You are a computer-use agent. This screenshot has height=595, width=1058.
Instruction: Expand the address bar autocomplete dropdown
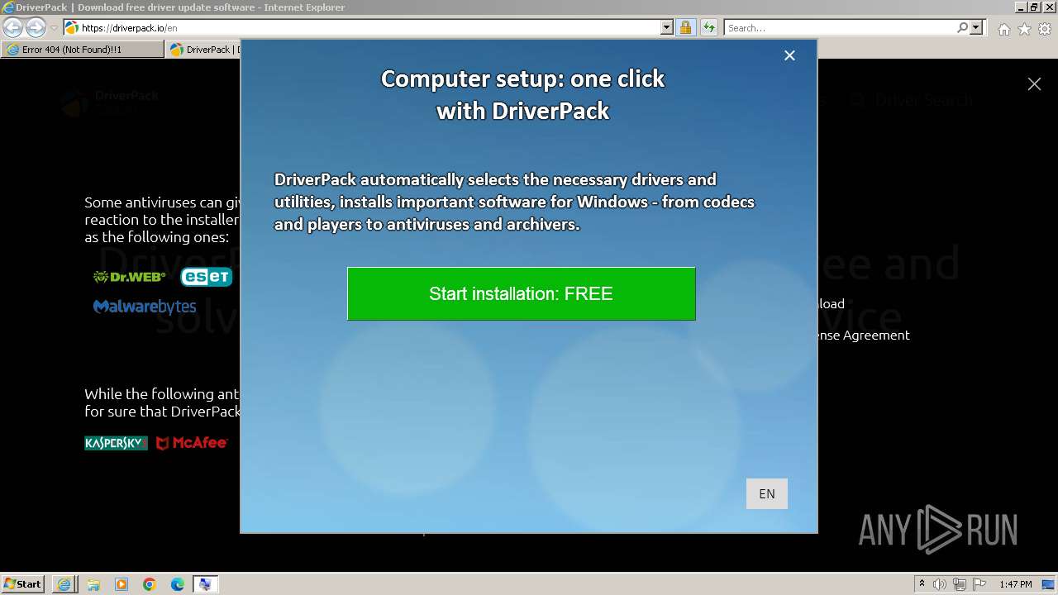(x=667, y=27)
